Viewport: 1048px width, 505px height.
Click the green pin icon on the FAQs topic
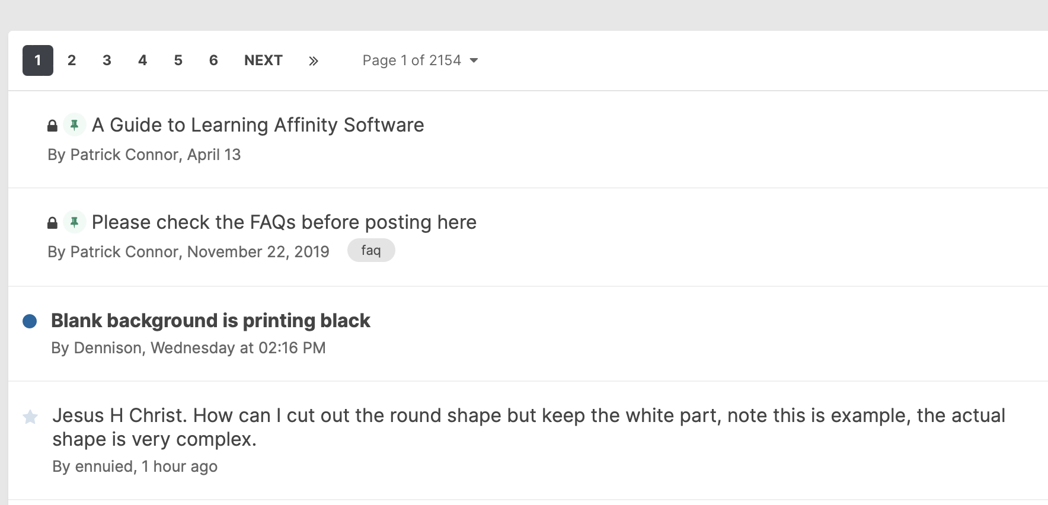point(75,222)
